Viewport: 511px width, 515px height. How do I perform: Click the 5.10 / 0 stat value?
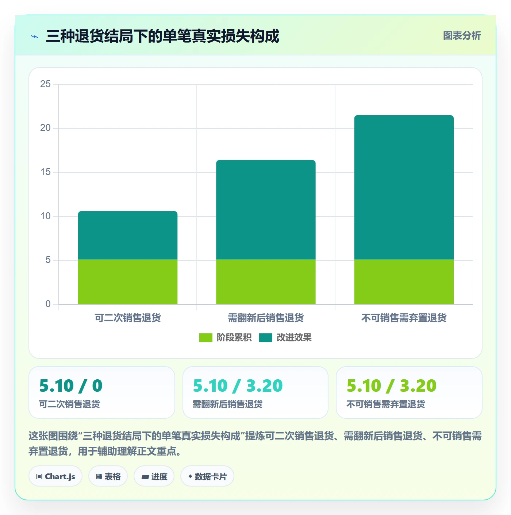pos(71,386)
